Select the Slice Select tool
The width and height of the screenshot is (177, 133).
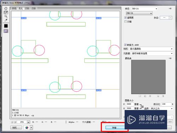(6, 12)
